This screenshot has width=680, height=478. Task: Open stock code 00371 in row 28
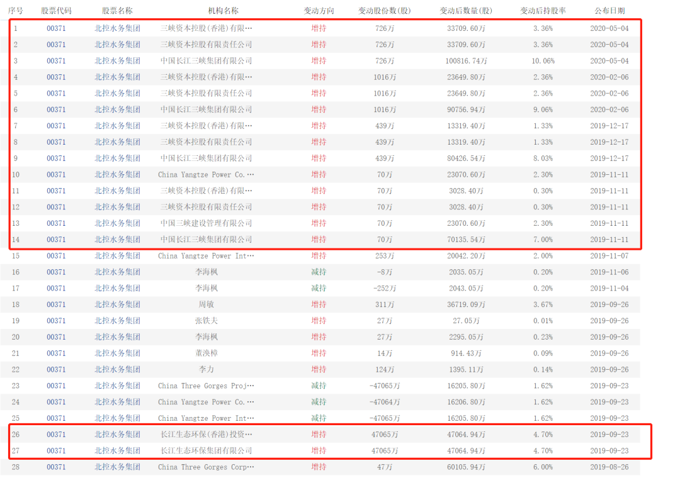[57, 467]
